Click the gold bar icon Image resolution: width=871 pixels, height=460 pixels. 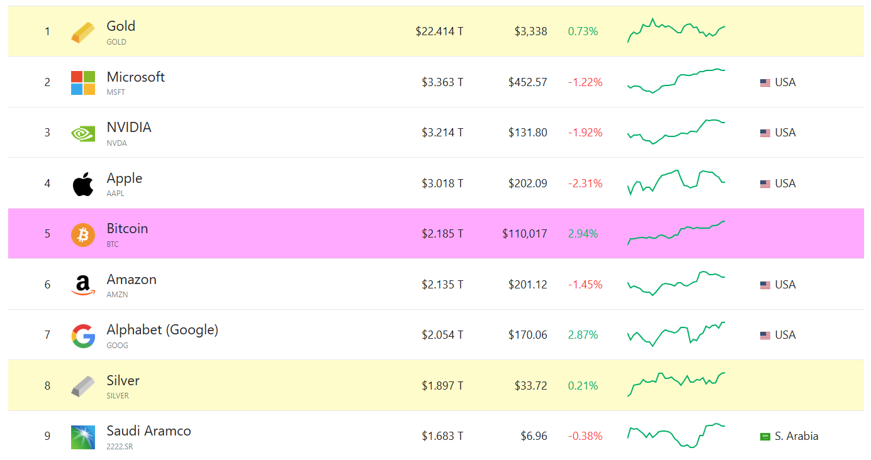tap(83, 32)
